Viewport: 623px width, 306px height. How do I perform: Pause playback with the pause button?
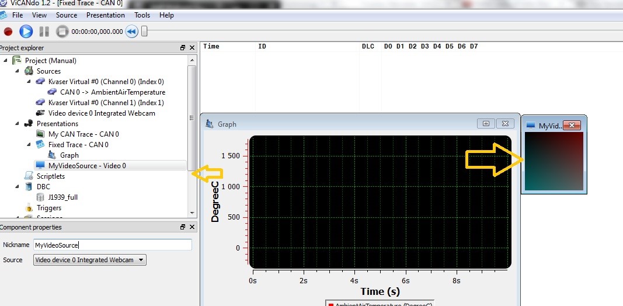coord(44,32)
